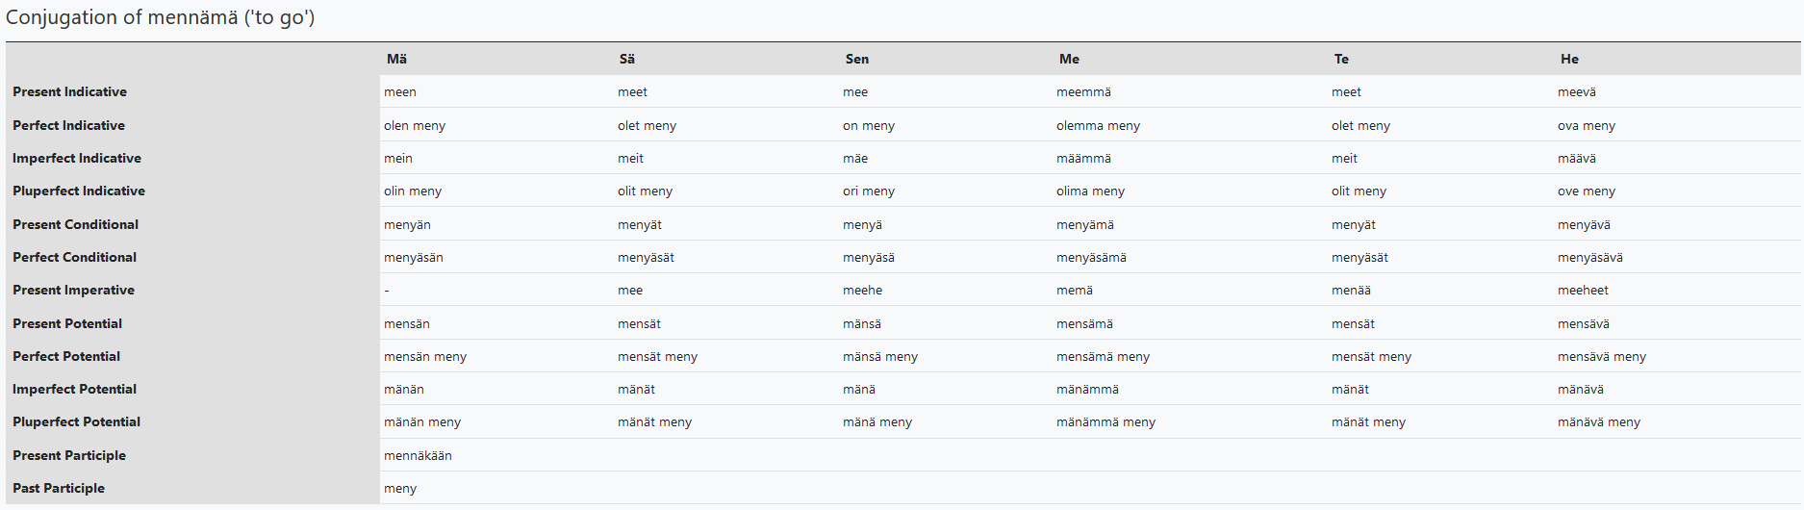Click the 'menää' imperative cell

click(x=1351, y=291)
